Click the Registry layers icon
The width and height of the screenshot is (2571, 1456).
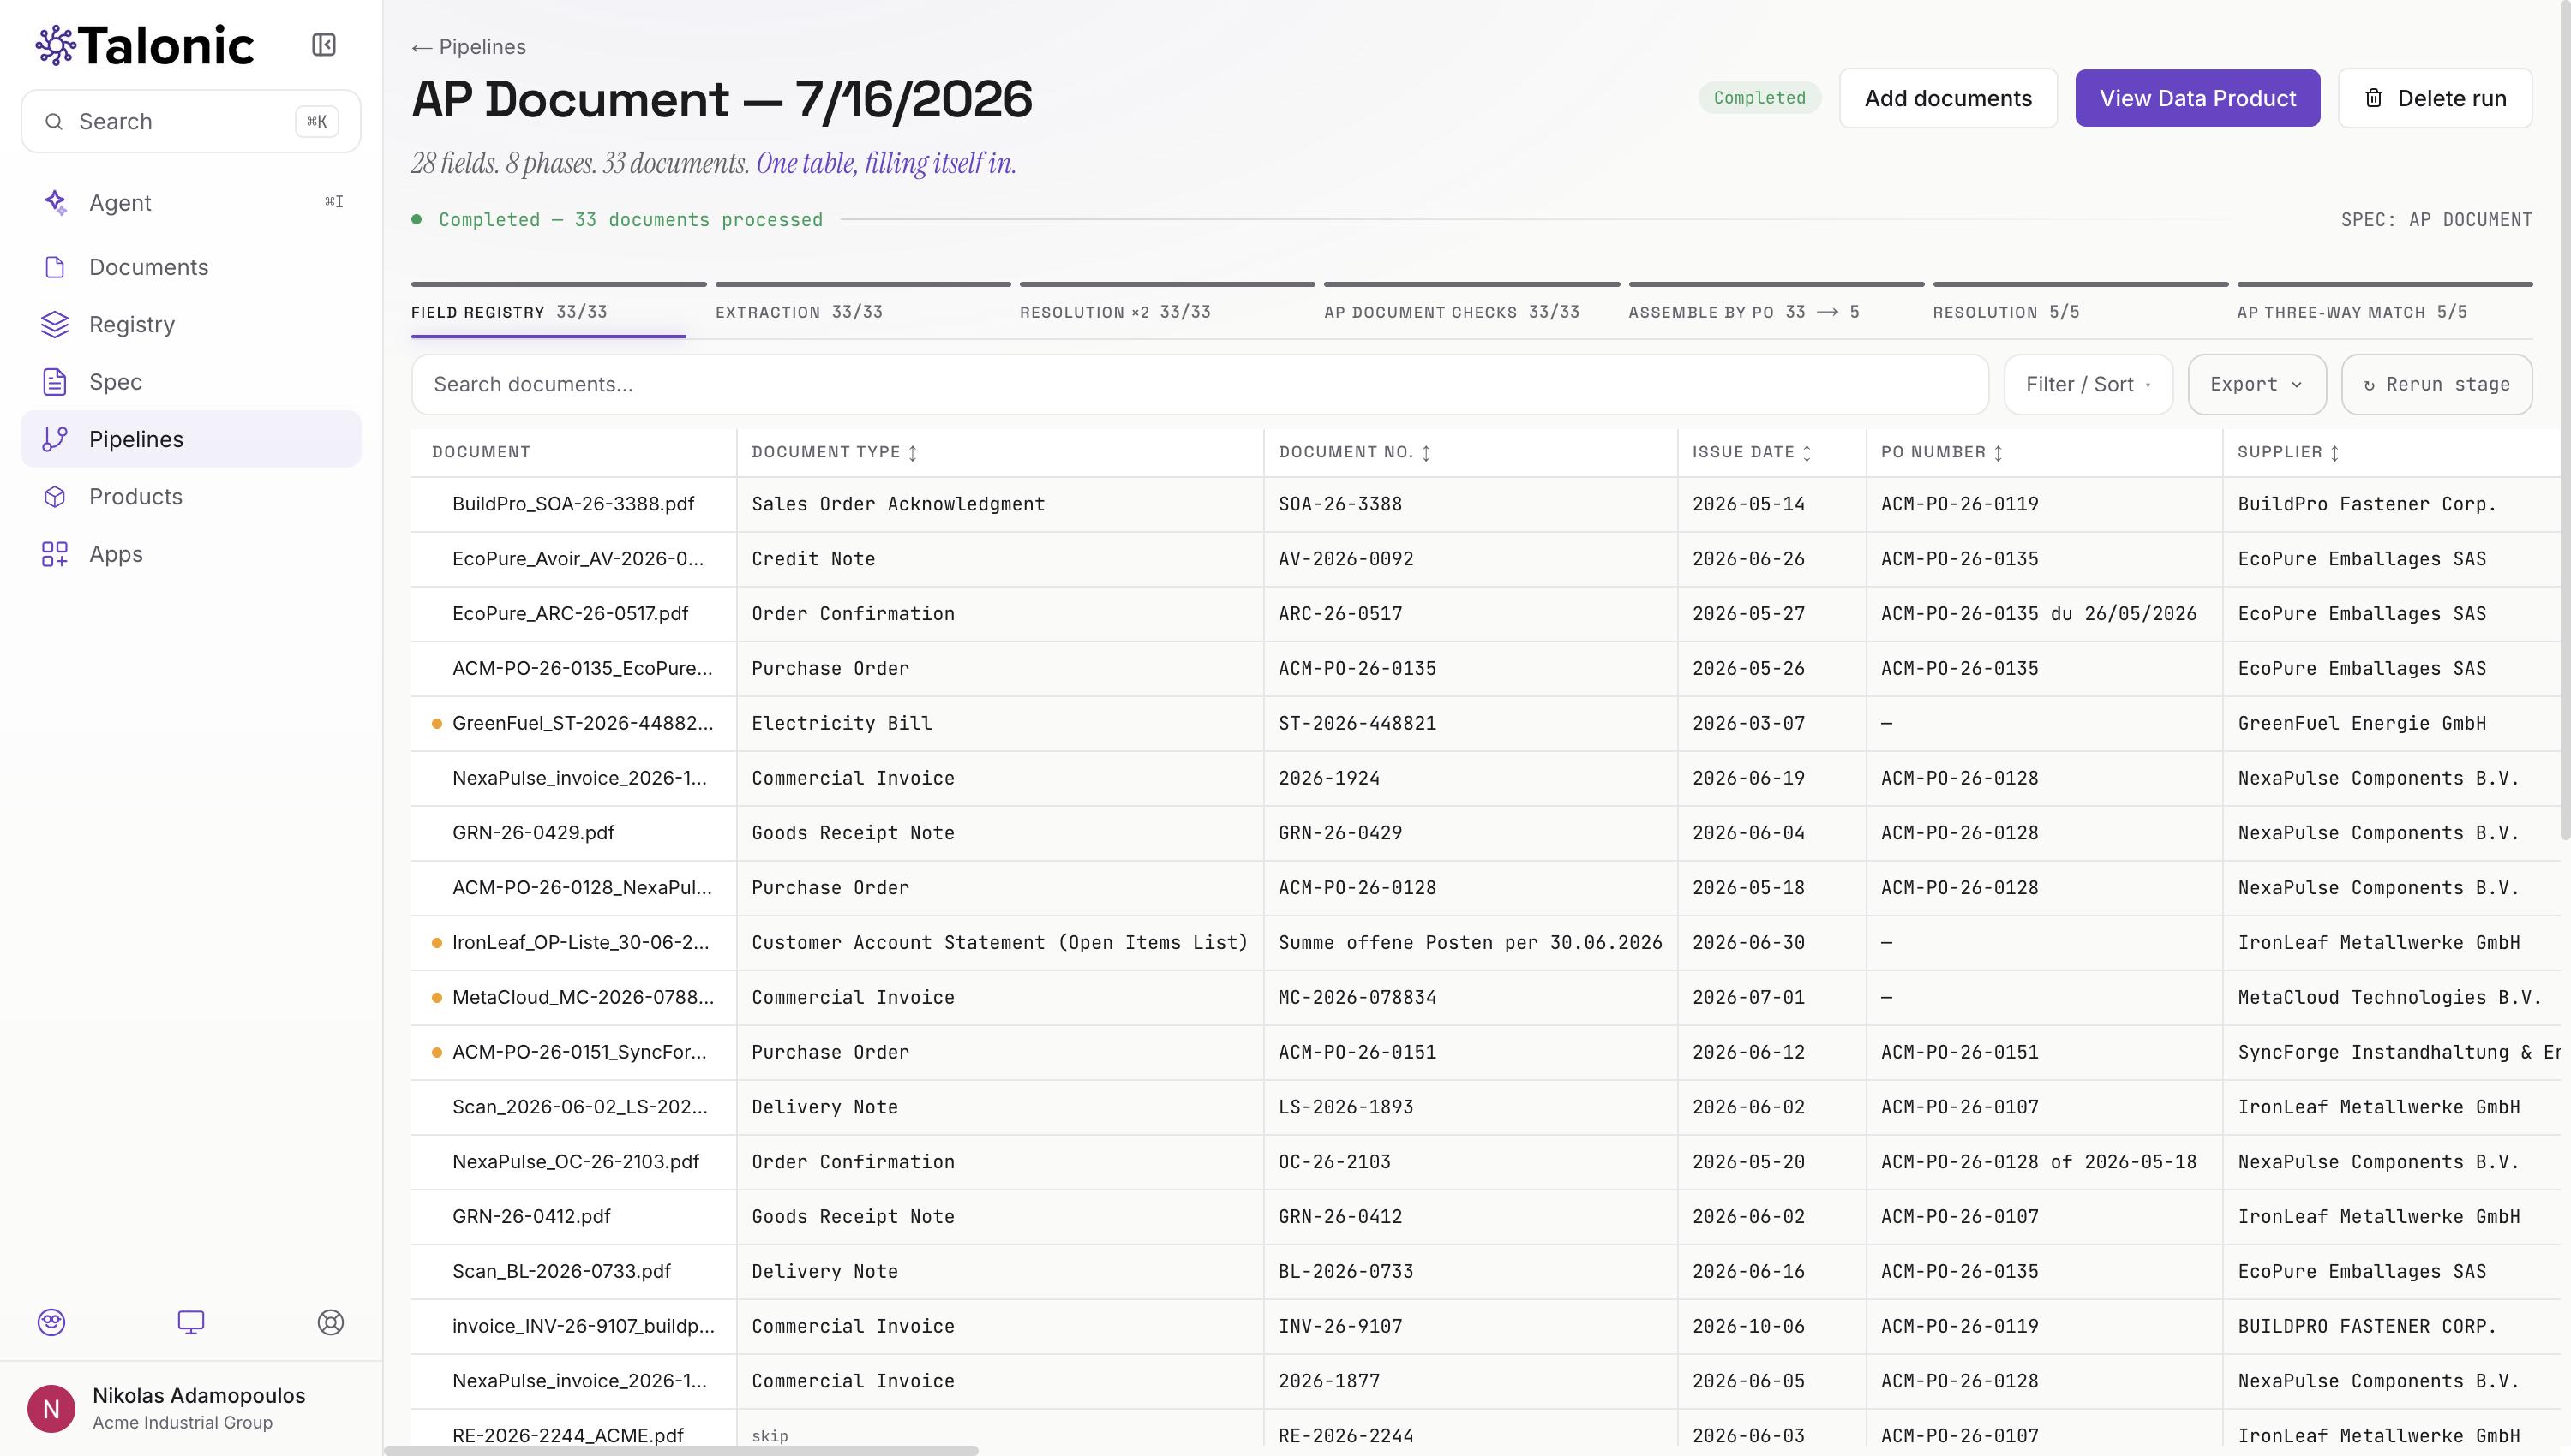(x=55, y=324)
